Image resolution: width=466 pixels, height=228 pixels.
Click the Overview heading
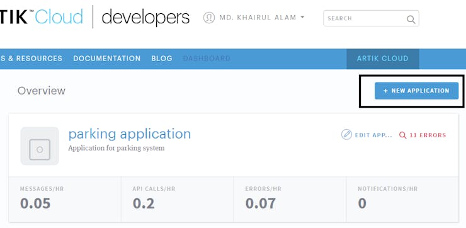point(42,91)
